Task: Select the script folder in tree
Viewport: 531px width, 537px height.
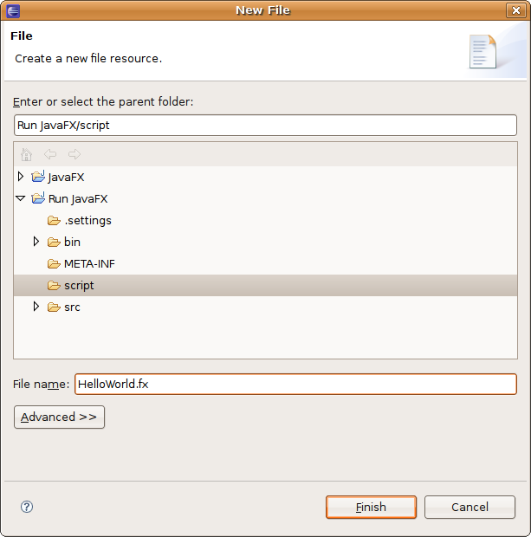Action: coord(79,285)
